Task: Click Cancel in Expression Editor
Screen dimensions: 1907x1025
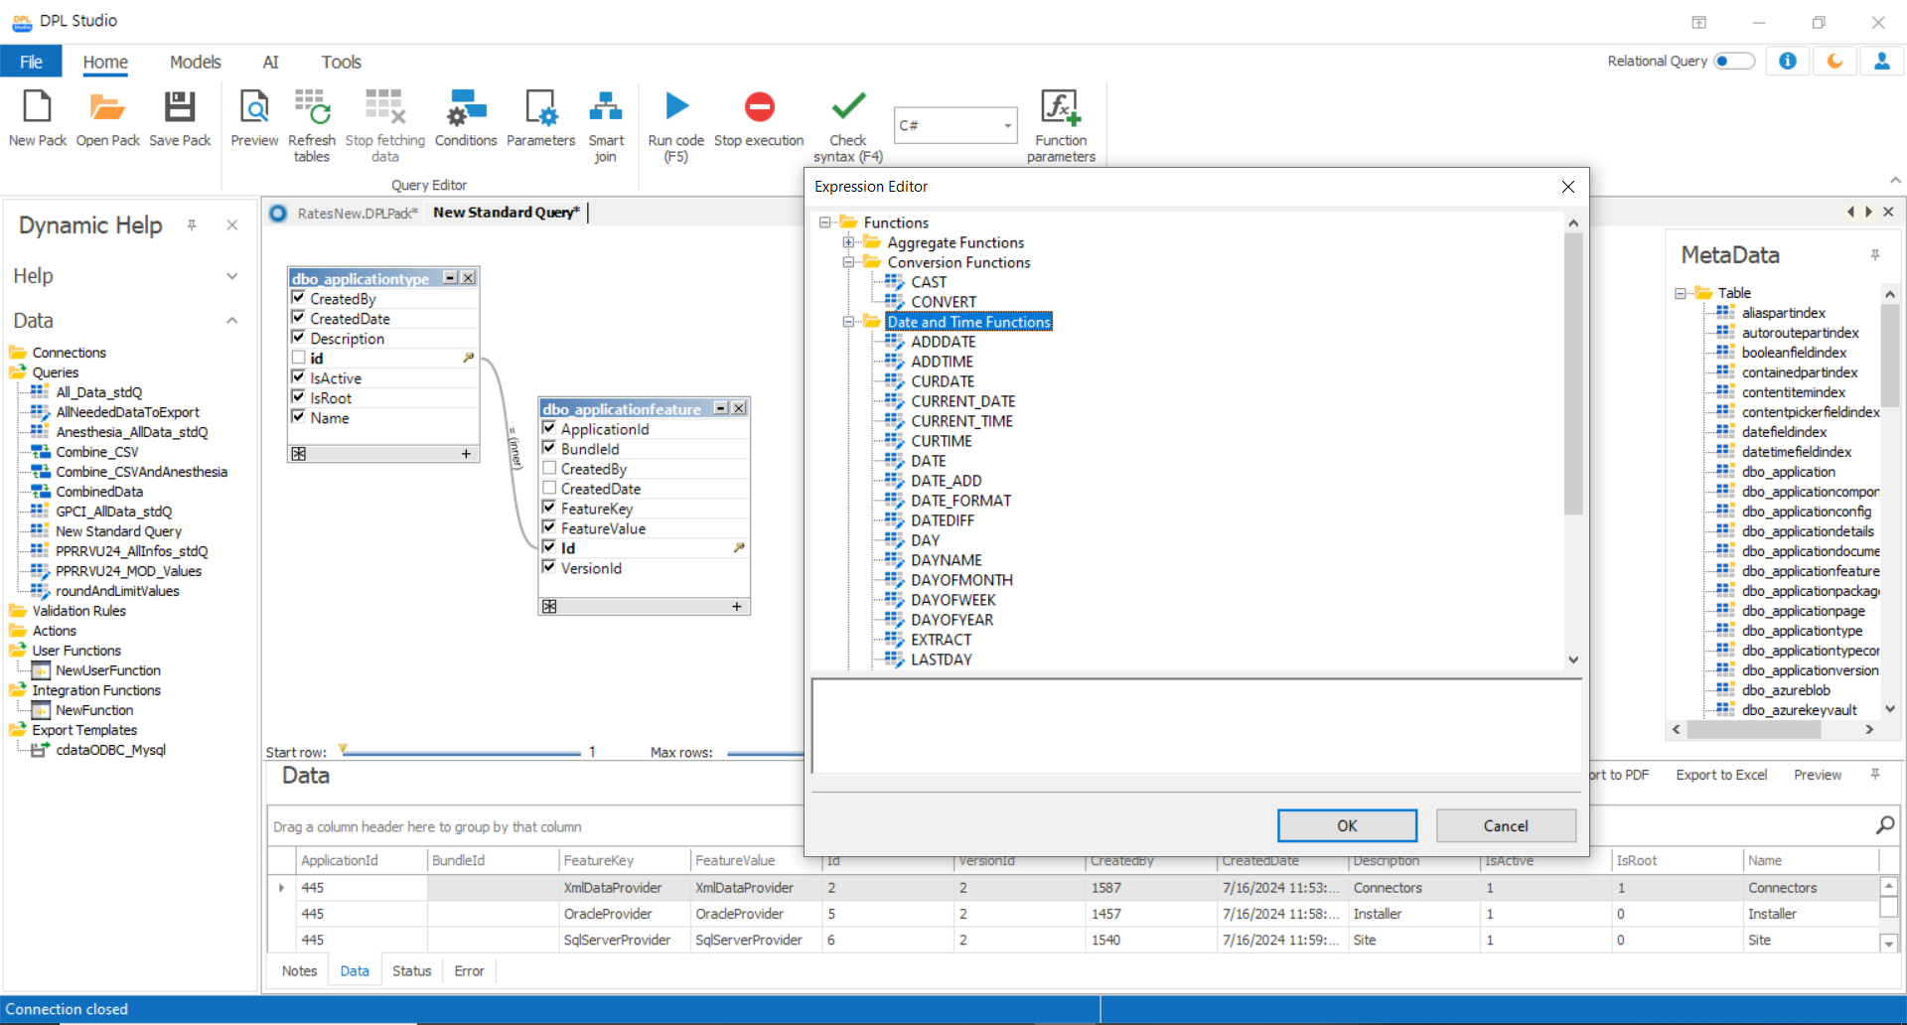Action: (1505, 825)
